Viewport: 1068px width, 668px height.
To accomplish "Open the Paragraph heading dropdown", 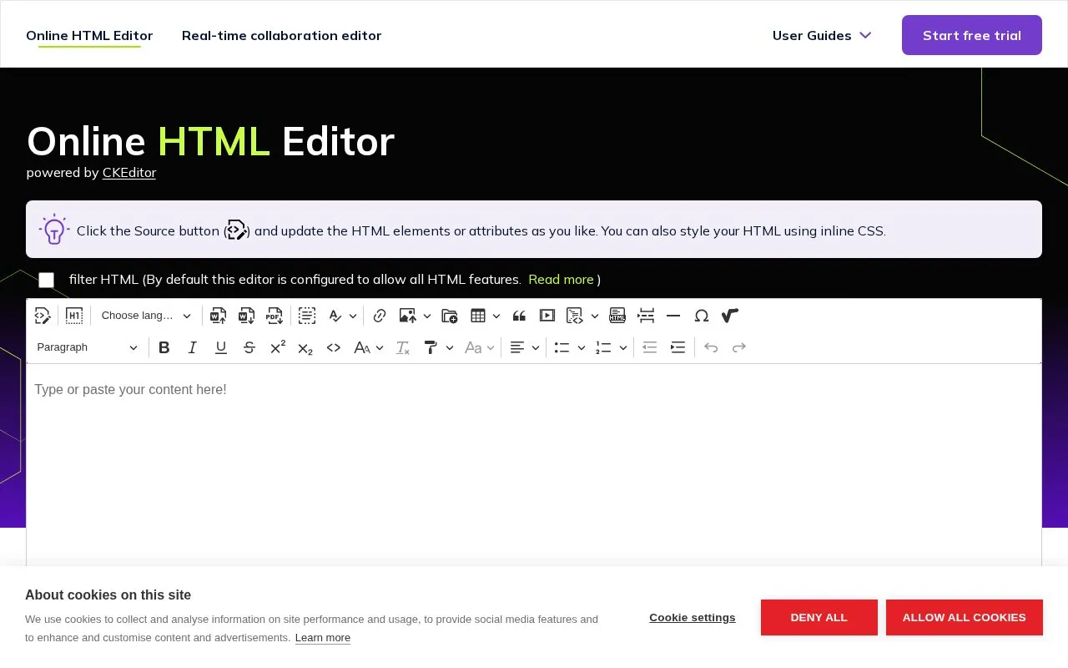I will click(88, 347).
